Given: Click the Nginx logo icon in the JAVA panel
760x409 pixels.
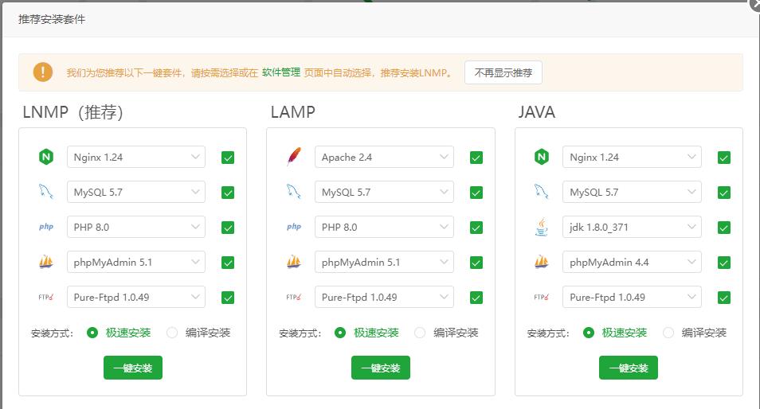Looking at the screenshot, I should (x=542, y=157).
